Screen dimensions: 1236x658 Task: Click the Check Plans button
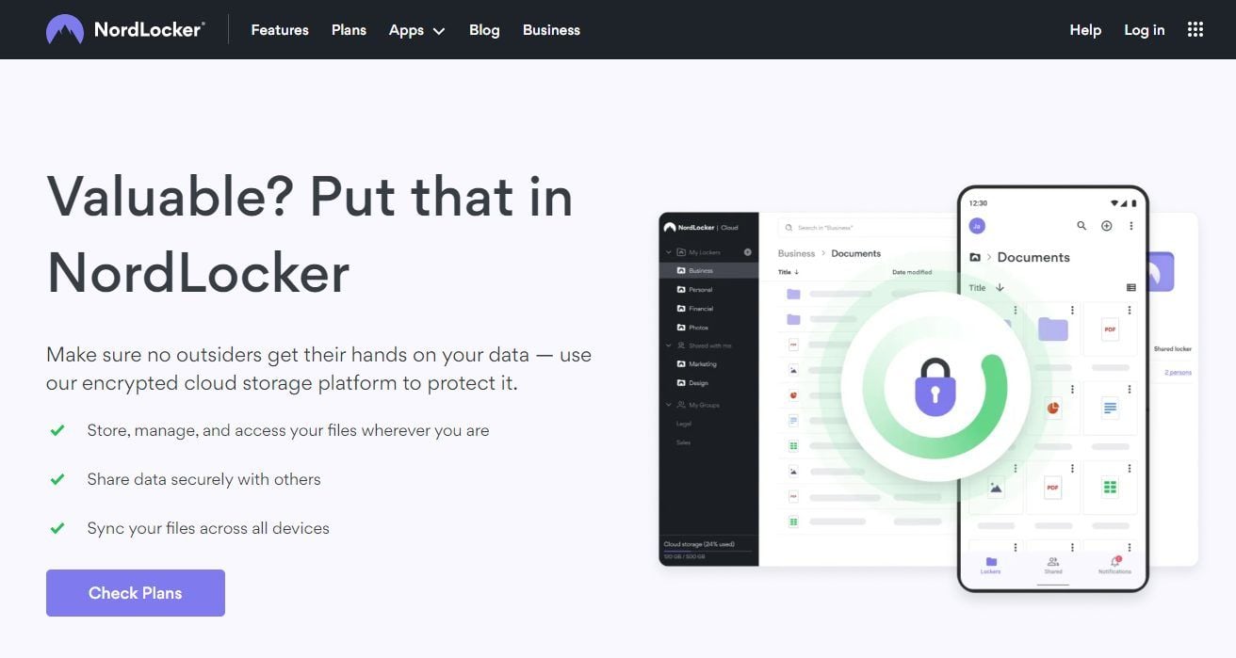136,593
